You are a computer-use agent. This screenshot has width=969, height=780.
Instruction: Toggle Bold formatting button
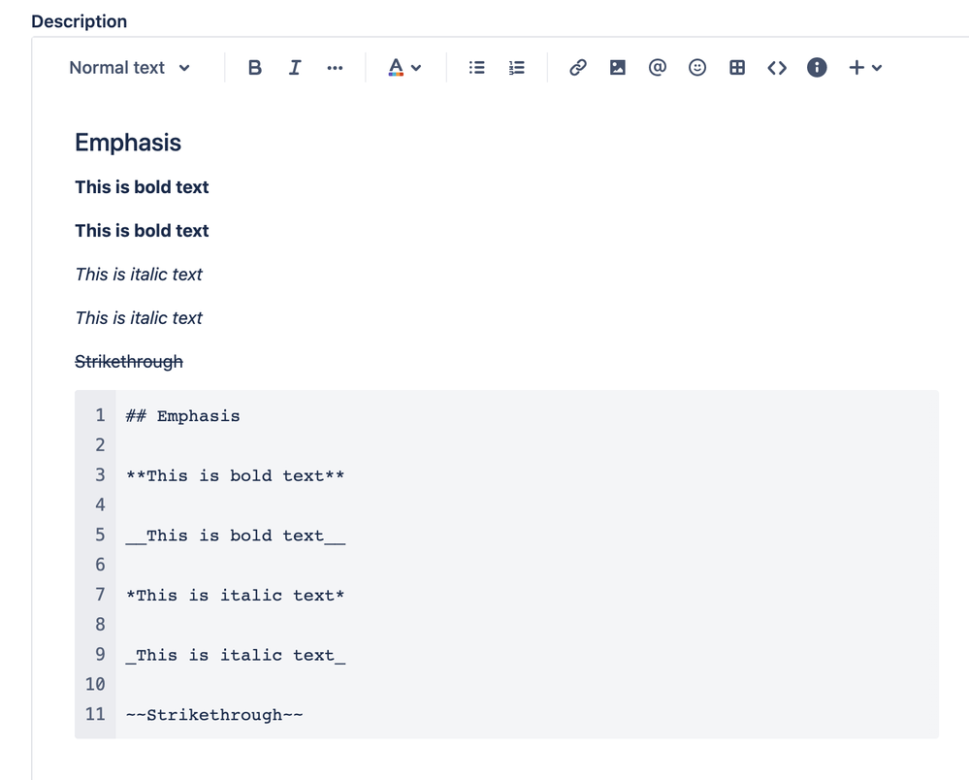[x=254, y=67]
